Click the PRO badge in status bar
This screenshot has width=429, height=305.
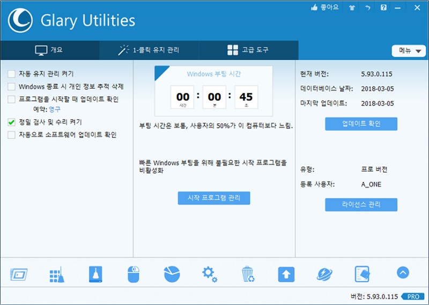413,296
